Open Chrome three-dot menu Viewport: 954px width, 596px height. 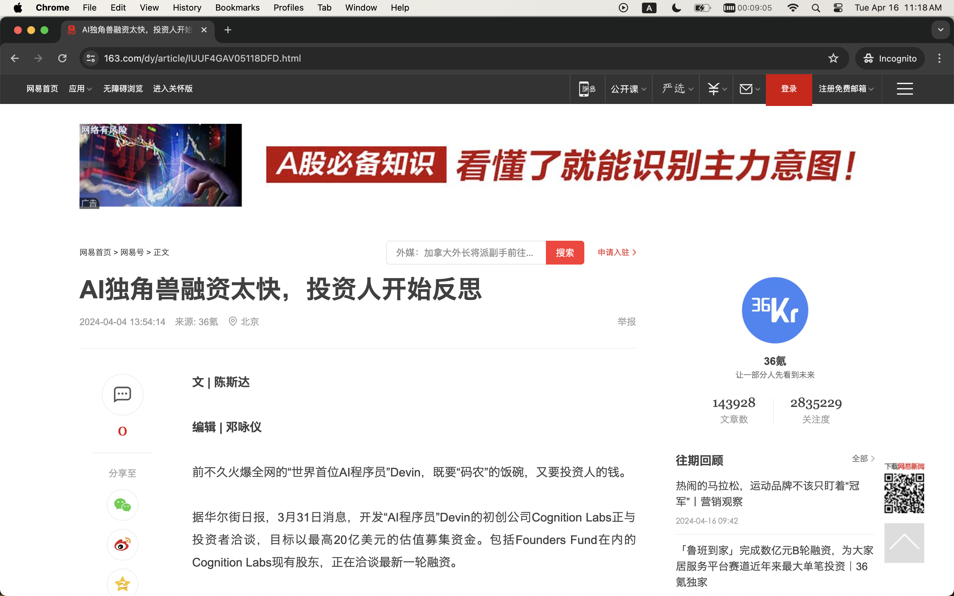tap(939, 58)
